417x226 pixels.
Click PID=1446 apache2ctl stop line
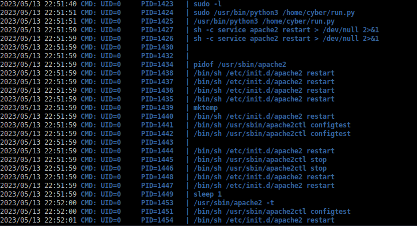coord(260,168)
